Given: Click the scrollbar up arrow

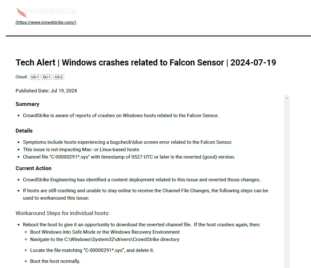Looking at the screenshot, I should tap(287, 98).
